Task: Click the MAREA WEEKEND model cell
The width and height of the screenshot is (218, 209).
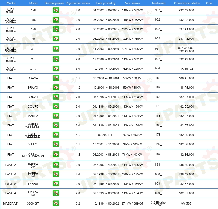Action: pos(33,126)
